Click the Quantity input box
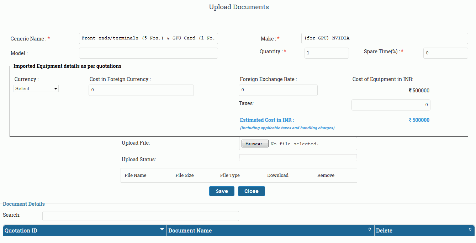The image size is (476, 243). pos(327,53)
